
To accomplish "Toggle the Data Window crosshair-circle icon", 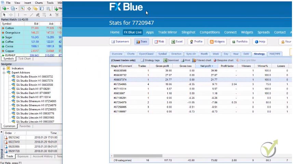I will [29, 9].
